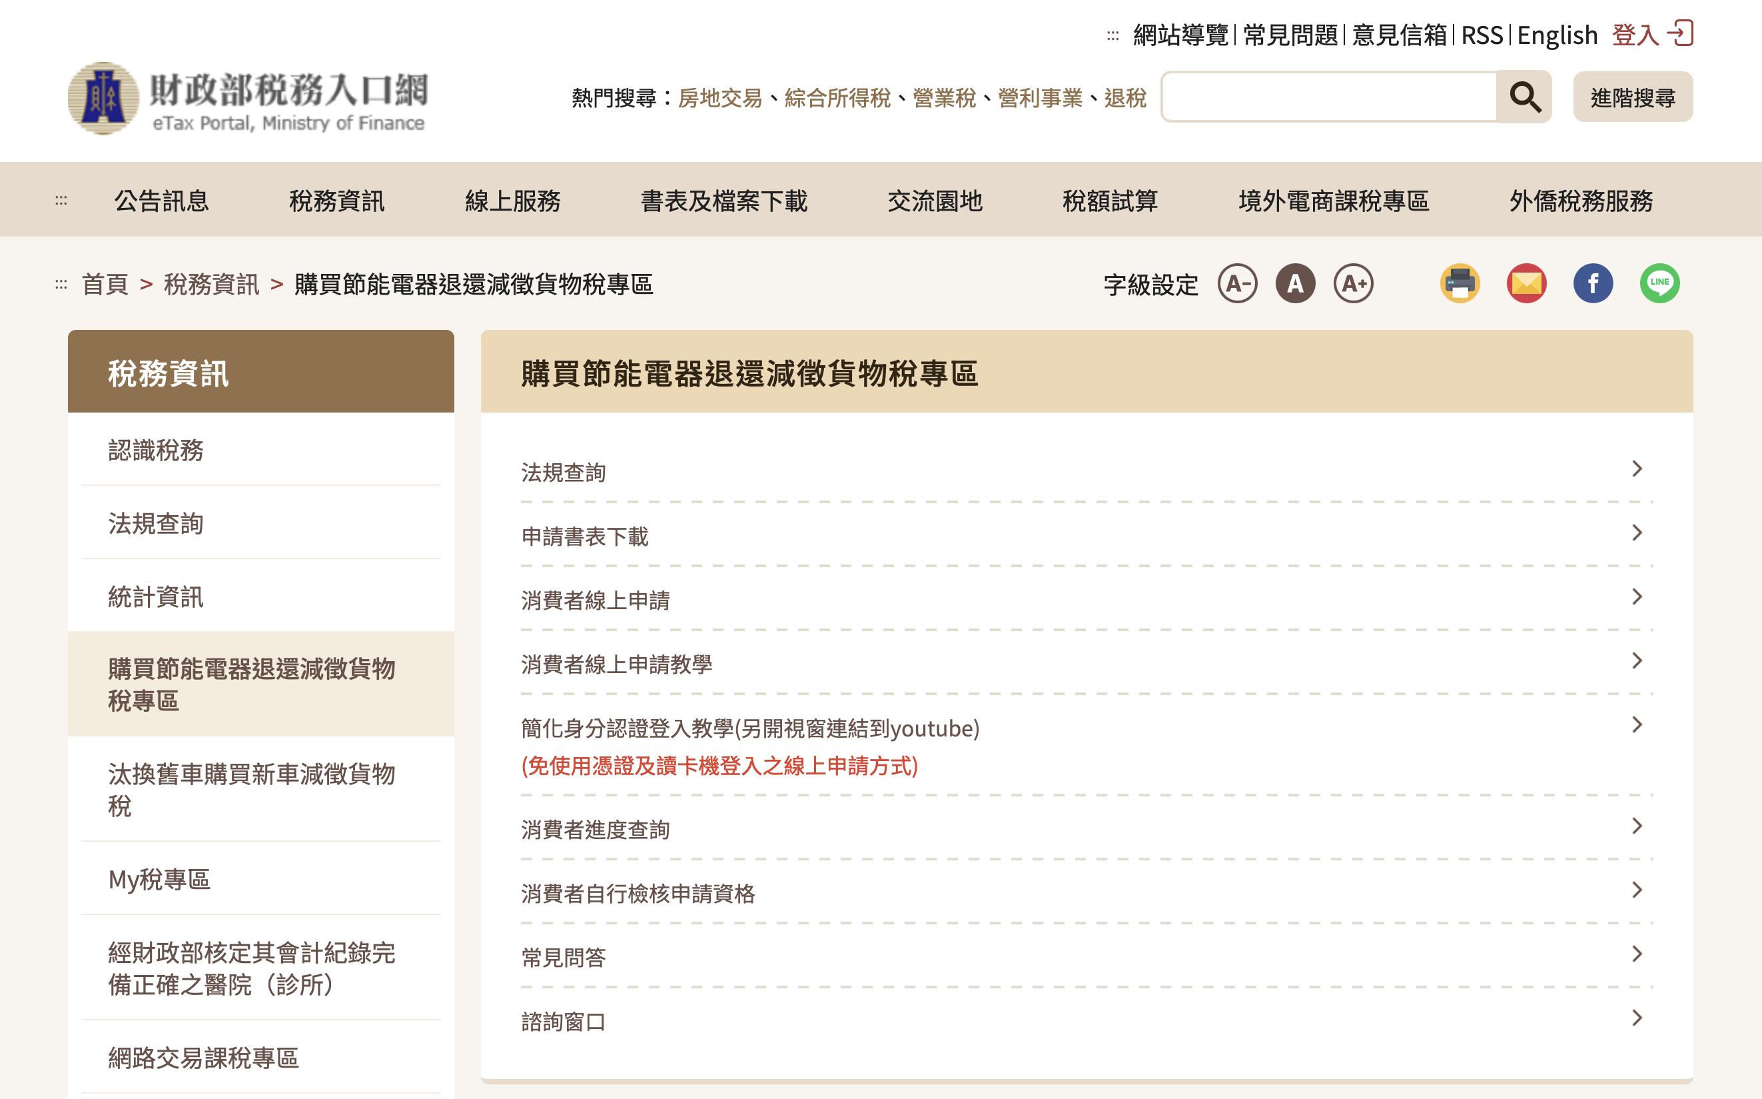
Task: Increase font size with A+ icon
Action: 1354,283
